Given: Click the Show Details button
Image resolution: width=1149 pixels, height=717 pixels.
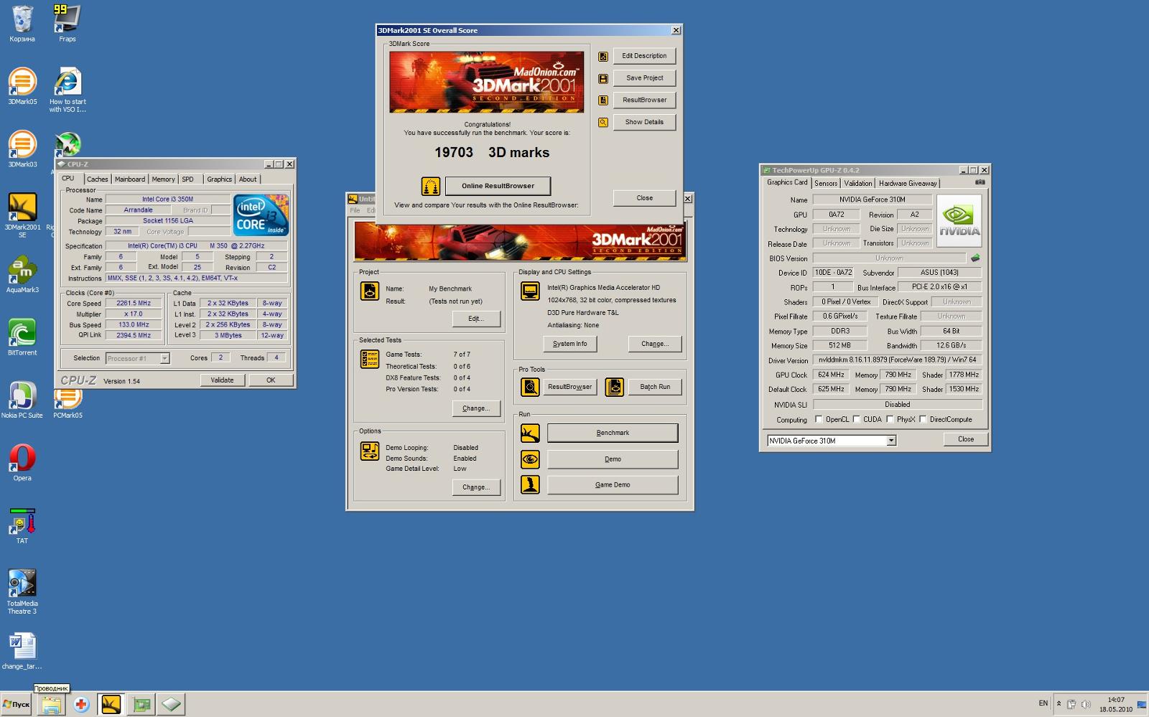Looking at the screenshot, I should (x=644, y=122).
